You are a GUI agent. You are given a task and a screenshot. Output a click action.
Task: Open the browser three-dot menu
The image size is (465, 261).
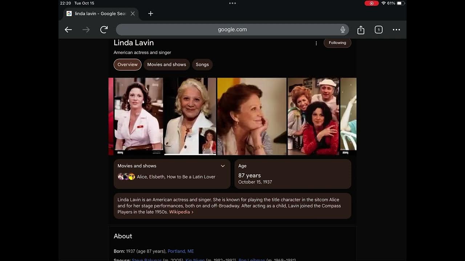tap(396, 30)
